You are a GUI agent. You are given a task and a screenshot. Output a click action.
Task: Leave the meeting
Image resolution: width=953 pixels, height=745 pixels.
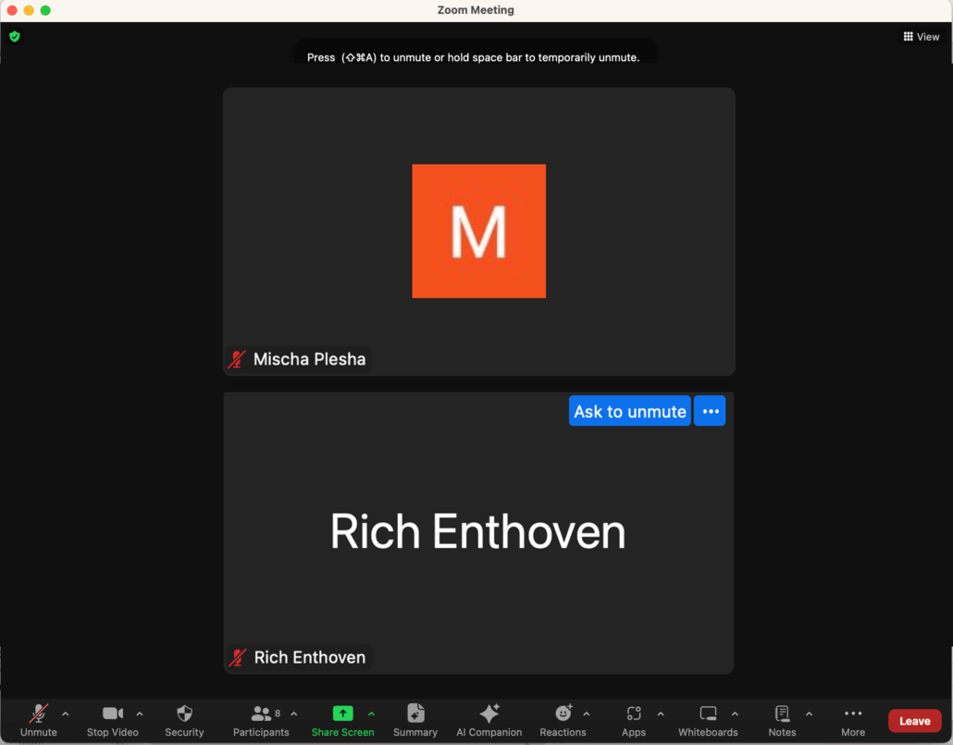tap(914, 721)
